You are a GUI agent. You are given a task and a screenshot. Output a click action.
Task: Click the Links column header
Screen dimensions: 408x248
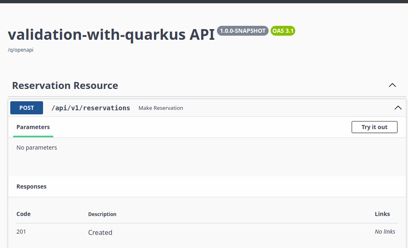(x=382, y=214)
